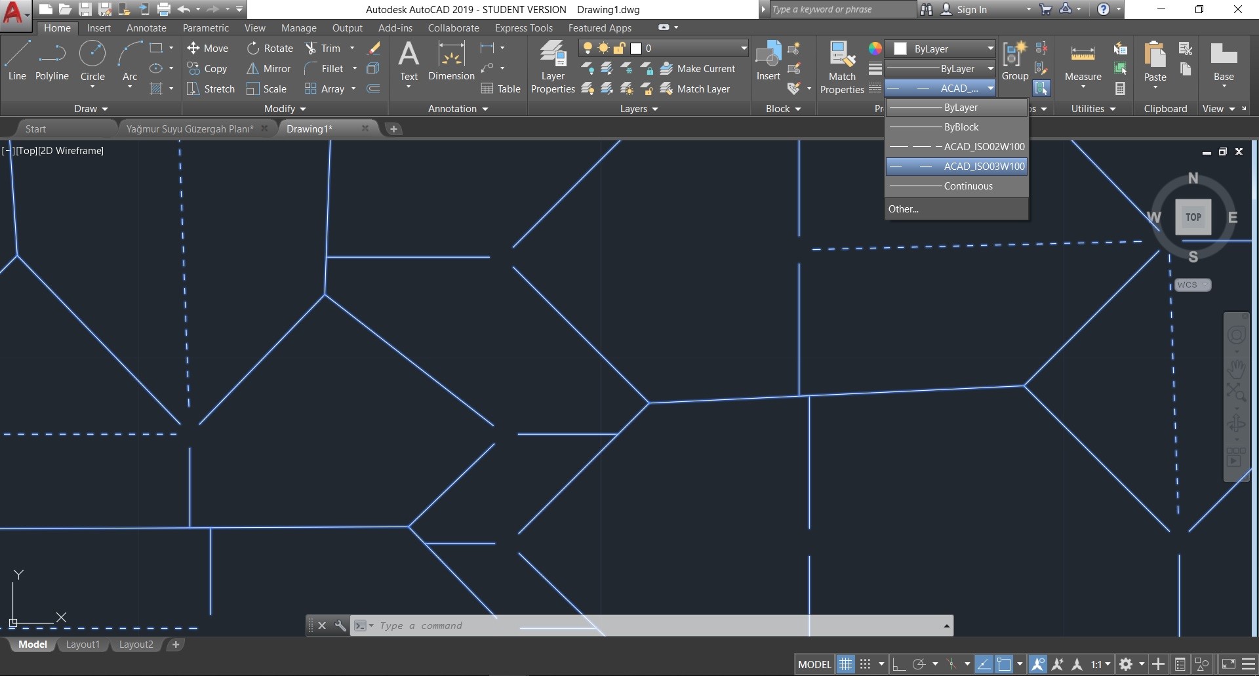
Task: Insert a Table into the drawing
Action: point(501,89)
